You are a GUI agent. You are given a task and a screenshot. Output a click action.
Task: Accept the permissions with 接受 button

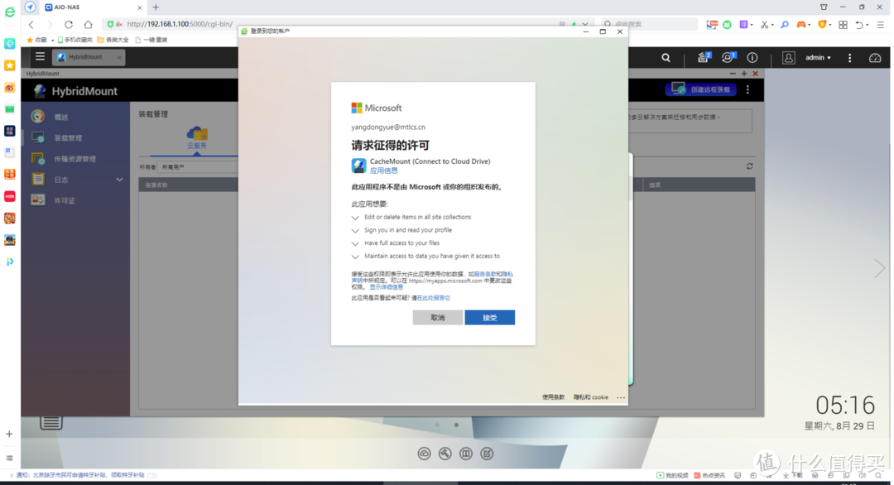[x=489, y=318]
